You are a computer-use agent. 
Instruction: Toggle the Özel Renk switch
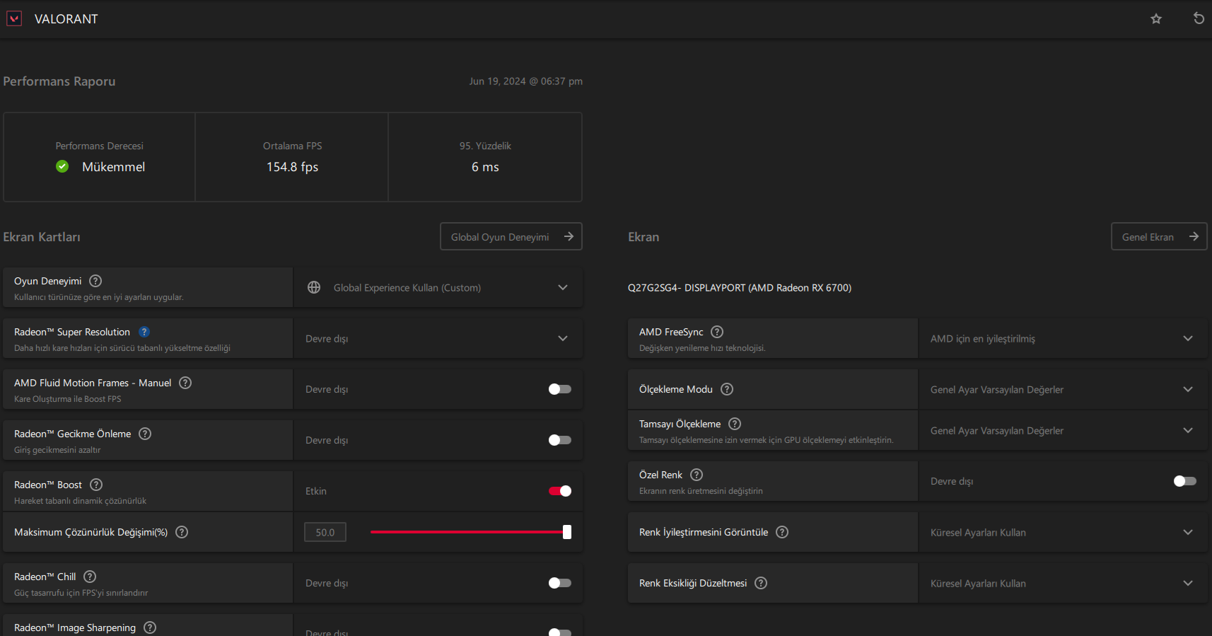[x=1184, y=481]
